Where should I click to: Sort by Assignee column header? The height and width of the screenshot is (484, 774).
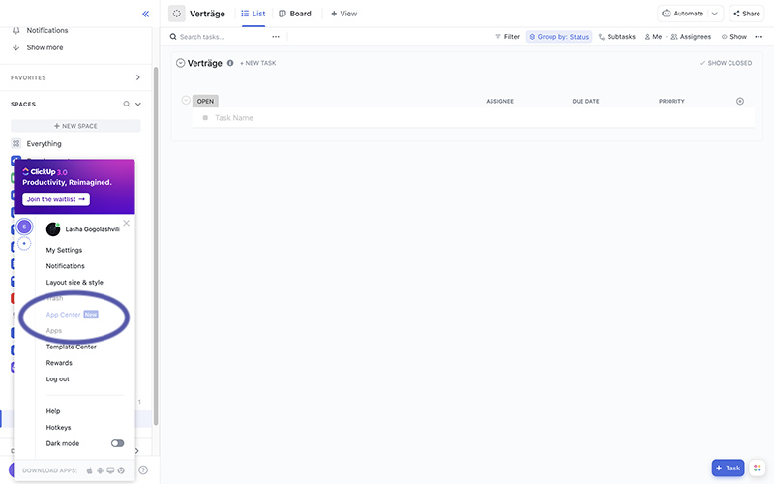pyautogui.click(x=499, y=102)
